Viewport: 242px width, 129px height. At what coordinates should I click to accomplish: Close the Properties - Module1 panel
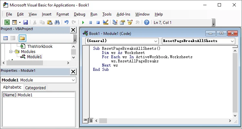[x=73, y=72]
